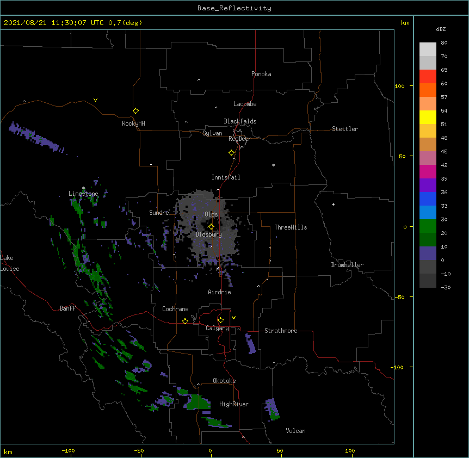Click the yellow diamond marker near RockyMH
Image resolution: width=469 pixels, height=458 pixels.
point(135,110)
